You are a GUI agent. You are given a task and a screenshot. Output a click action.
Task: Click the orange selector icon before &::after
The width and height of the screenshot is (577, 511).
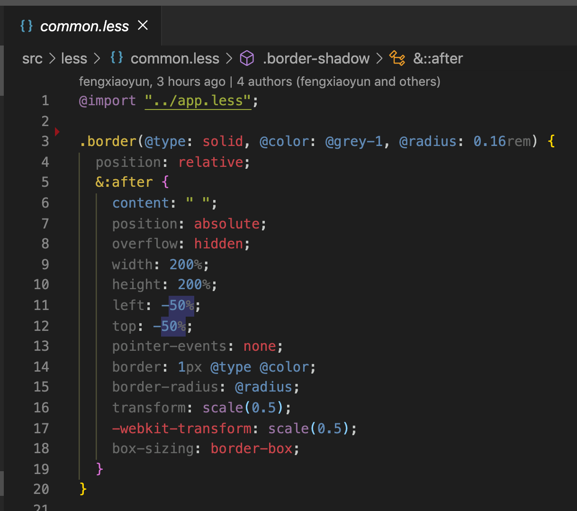(397, 58)
